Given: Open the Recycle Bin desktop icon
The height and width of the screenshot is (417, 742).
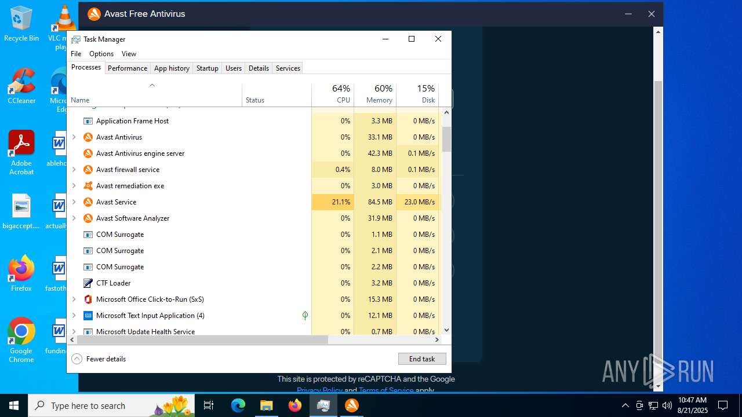Looking at the screenshot, I should click(21, 24).
